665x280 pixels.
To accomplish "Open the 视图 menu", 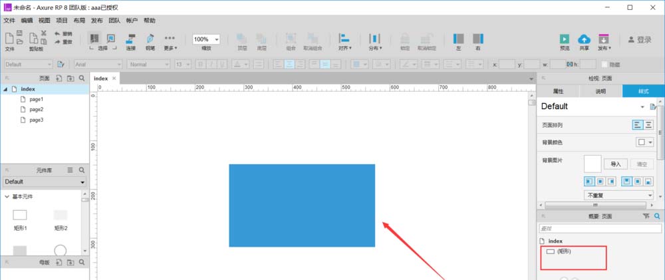I will pyautogui.click(x=44, y=21).
